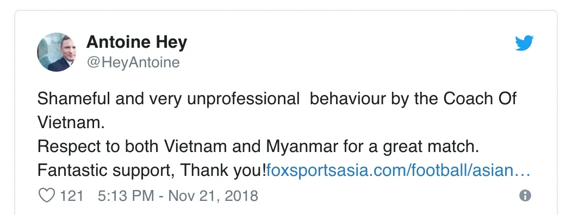Click the 'great match.' phrase
Viewport: 572px width, 215px height.
pos(431,147)
